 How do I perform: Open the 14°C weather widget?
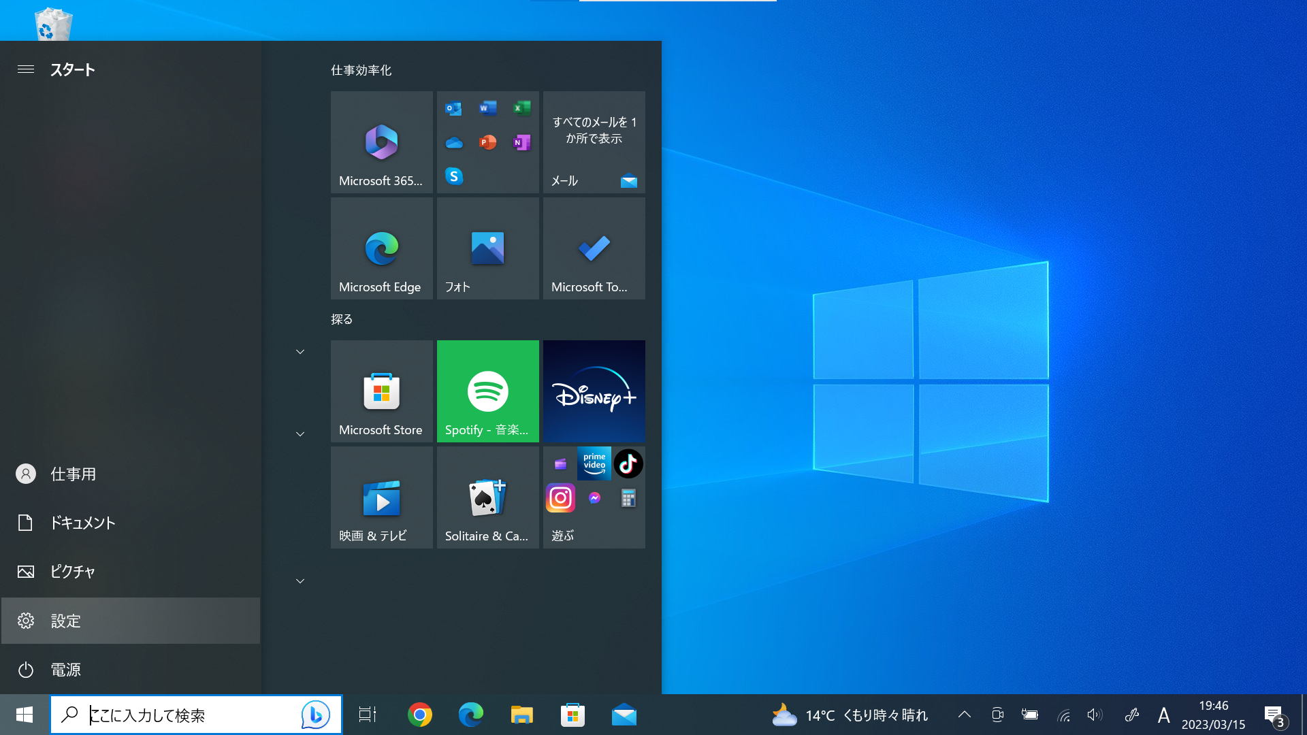850,715
